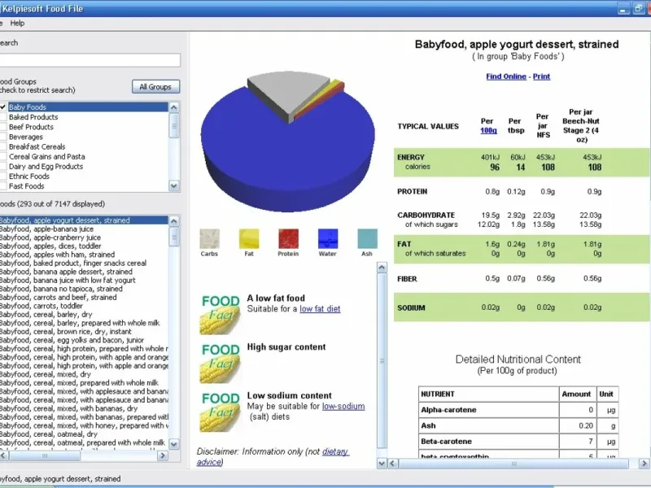Check the Ethnic Foods group checkbox
The height and width of the screenshot is (488, 651).
(x=2, y=176)
